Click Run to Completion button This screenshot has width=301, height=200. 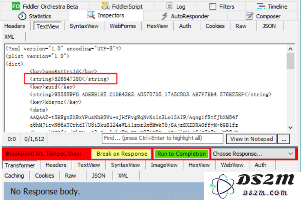click(181, 154)
